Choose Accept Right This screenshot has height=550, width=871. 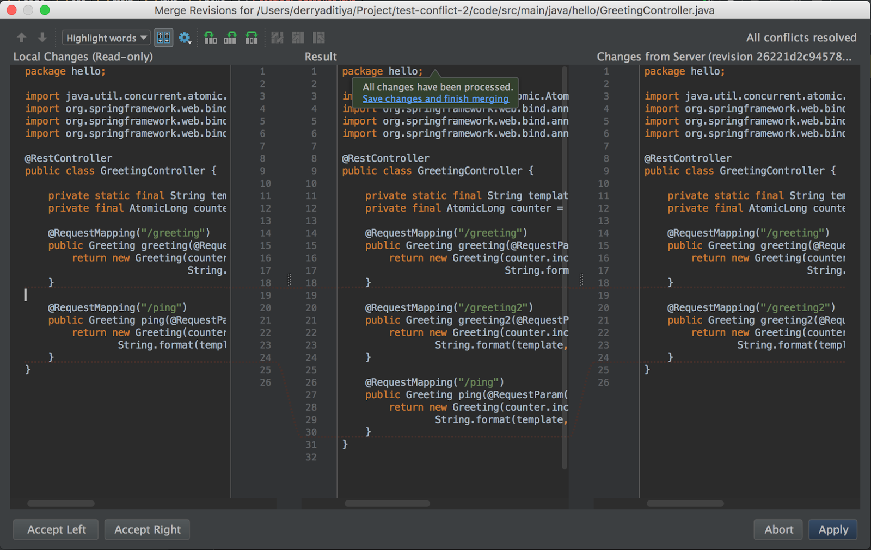click(147, 529)
